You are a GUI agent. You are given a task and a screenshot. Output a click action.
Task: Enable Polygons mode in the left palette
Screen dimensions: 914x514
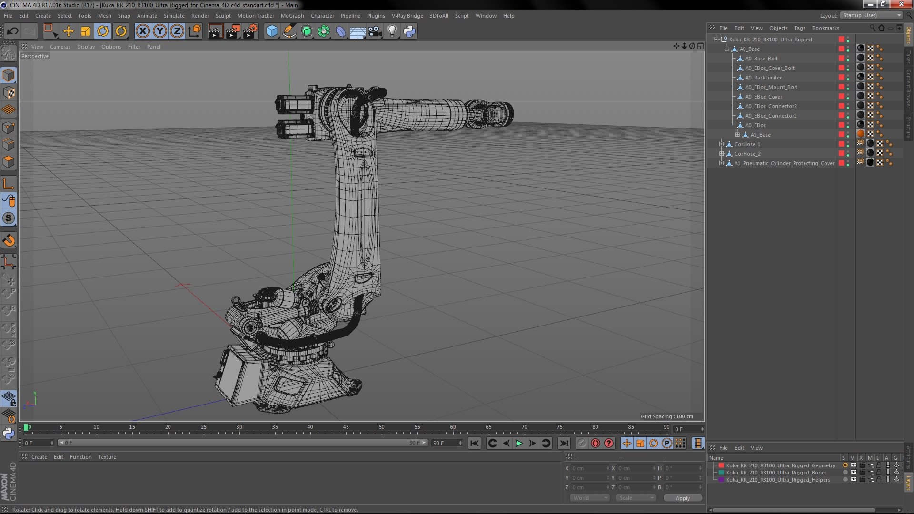(9, 162)
